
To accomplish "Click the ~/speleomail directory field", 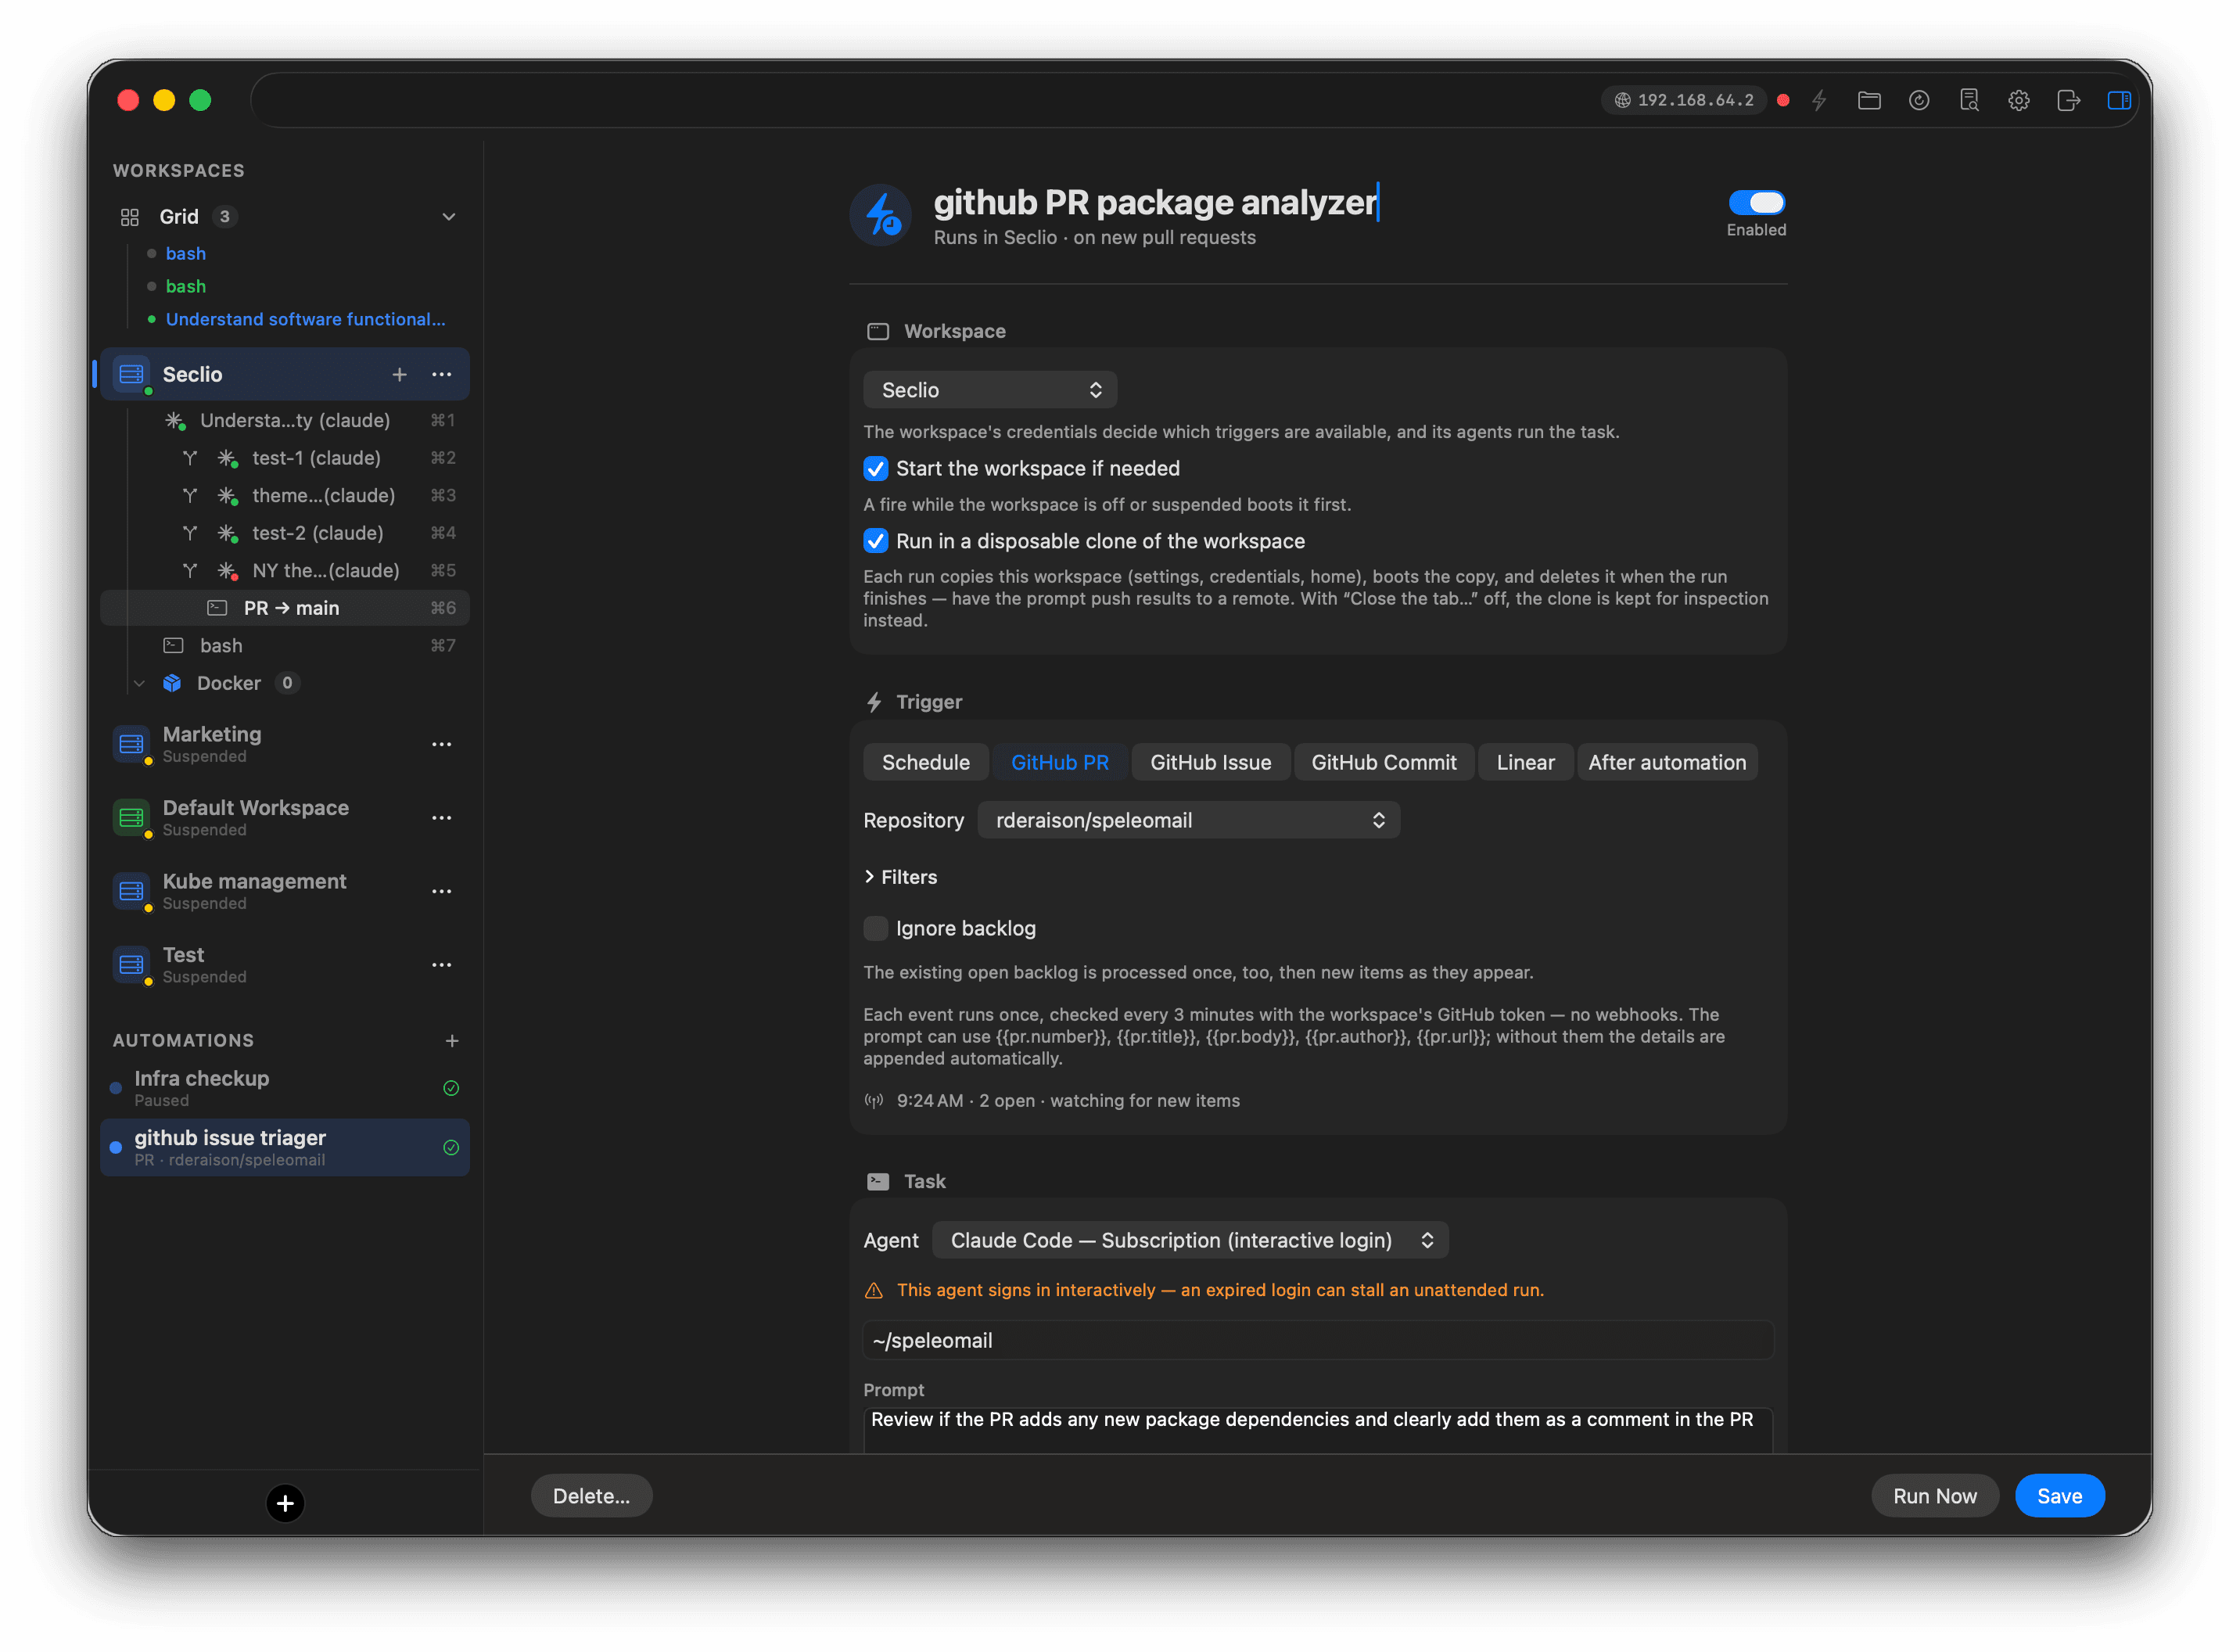I will 1318,1341.
